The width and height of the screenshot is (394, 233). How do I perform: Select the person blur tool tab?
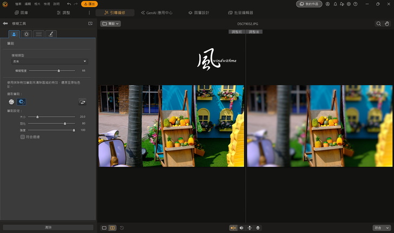(12, 34)
